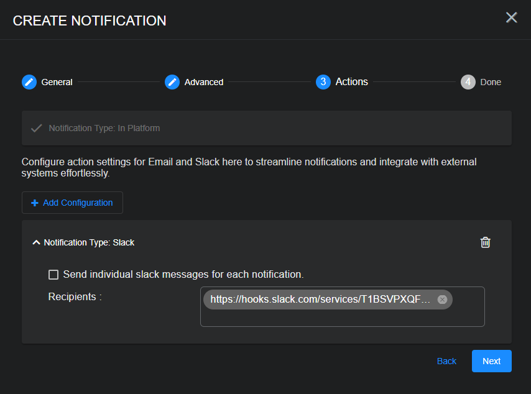Image resolution: width=531 pixels, height=394 pixels.
Task: Select the hooks.slack.com recipient chip text
Action: coord(320,300)
